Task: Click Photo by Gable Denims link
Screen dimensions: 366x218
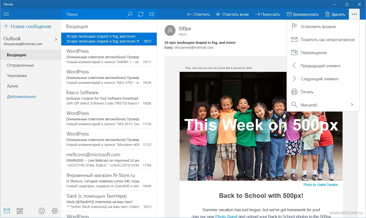Action: click(321, 185)
